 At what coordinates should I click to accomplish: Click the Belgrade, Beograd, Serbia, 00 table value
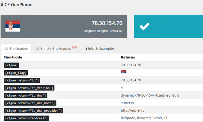tap(144, 118)
